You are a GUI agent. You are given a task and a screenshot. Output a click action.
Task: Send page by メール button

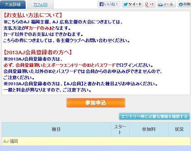coord(167,4)
